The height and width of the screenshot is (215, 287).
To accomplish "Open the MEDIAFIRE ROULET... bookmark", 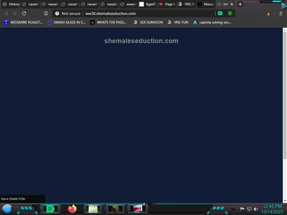I will tap(23, 22).
